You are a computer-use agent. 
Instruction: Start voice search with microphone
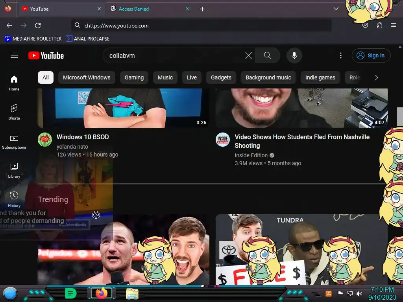tap(294, 55)
